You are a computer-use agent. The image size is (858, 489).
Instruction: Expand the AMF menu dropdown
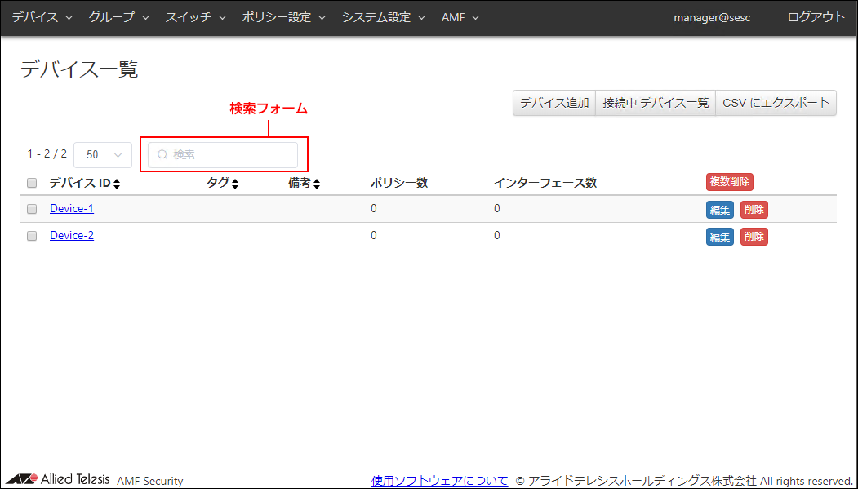[460, 17]
